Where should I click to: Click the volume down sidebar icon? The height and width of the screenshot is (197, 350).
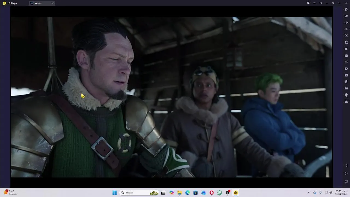click(346, 29)
